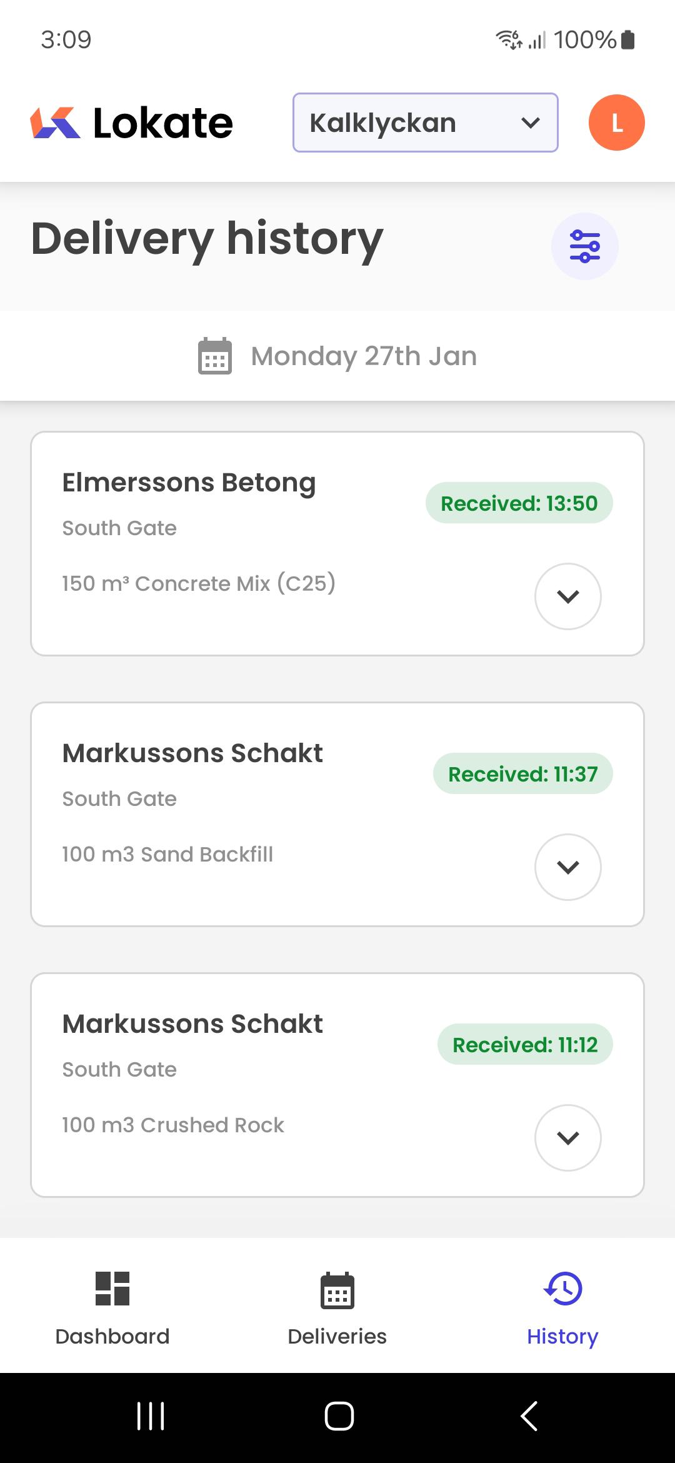Open Android recent apps button
This screenshot has height=1463, width=675.
(150, 1415)
